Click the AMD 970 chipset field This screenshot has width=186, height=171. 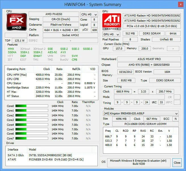pos(149,65)
